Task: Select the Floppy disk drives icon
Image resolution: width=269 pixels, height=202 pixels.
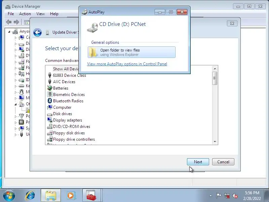Action: pos(49,133)
